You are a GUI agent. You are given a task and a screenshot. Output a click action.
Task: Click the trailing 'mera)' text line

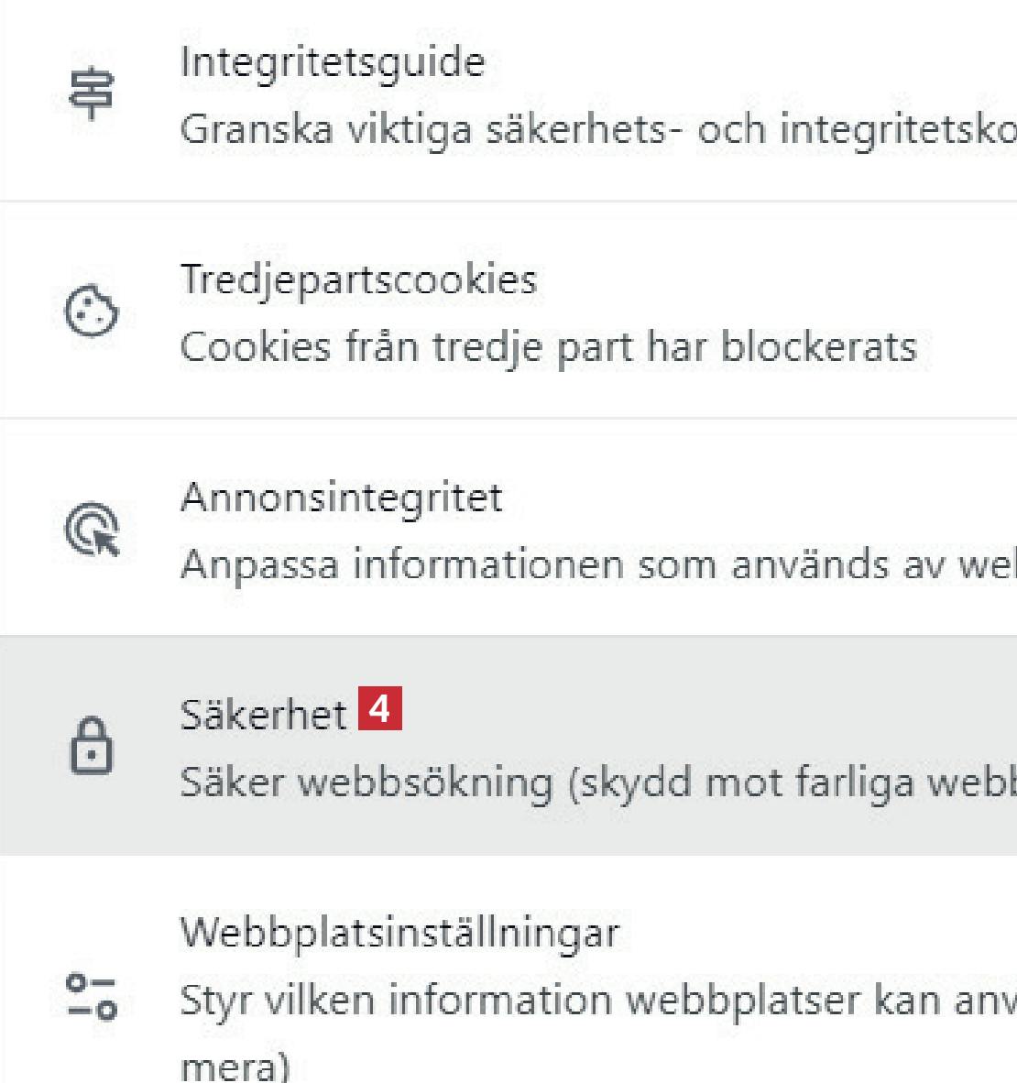tap(235, 1067)
